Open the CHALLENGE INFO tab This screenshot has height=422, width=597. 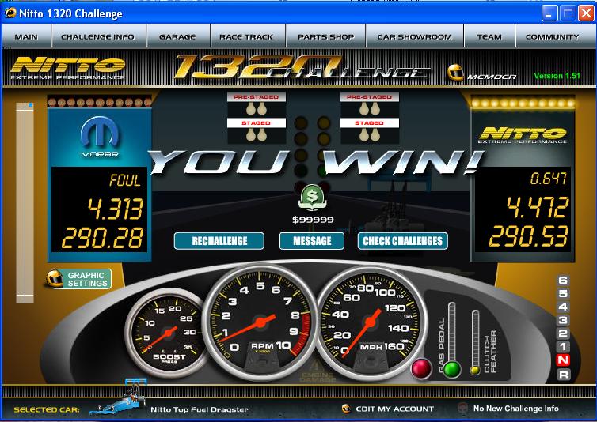98,36
